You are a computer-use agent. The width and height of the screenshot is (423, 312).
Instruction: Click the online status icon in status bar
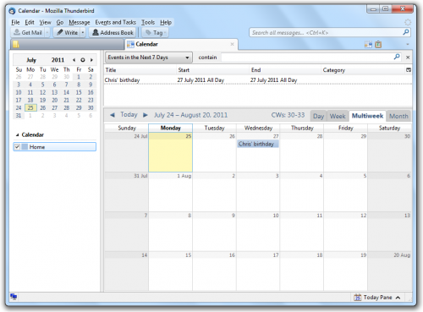point(14,297)
